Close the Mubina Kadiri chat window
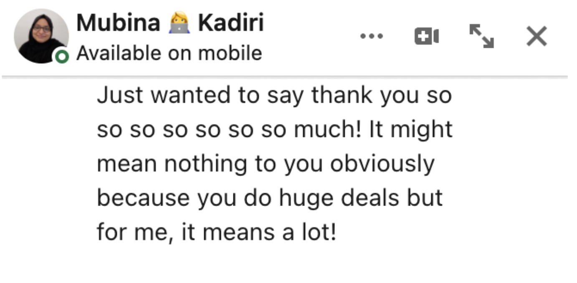Screen dimensions: 577x283 (x=537, y=37)
